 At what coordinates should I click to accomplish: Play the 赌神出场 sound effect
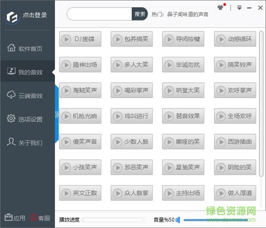[80, 65]
